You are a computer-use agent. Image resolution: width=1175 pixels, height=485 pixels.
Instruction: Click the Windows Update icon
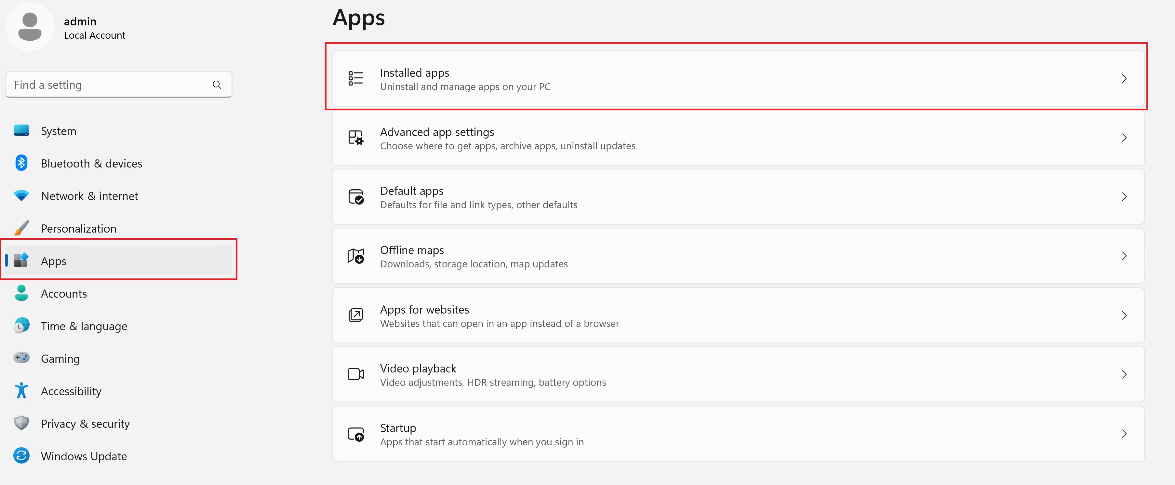(x=21, y=456)
